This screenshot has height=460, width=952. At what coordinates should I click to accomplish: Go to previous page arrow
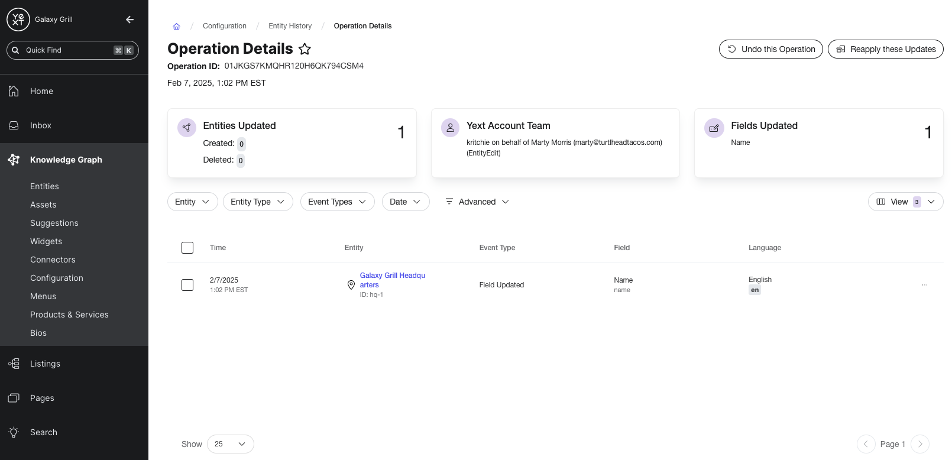(x=866, y=444)
